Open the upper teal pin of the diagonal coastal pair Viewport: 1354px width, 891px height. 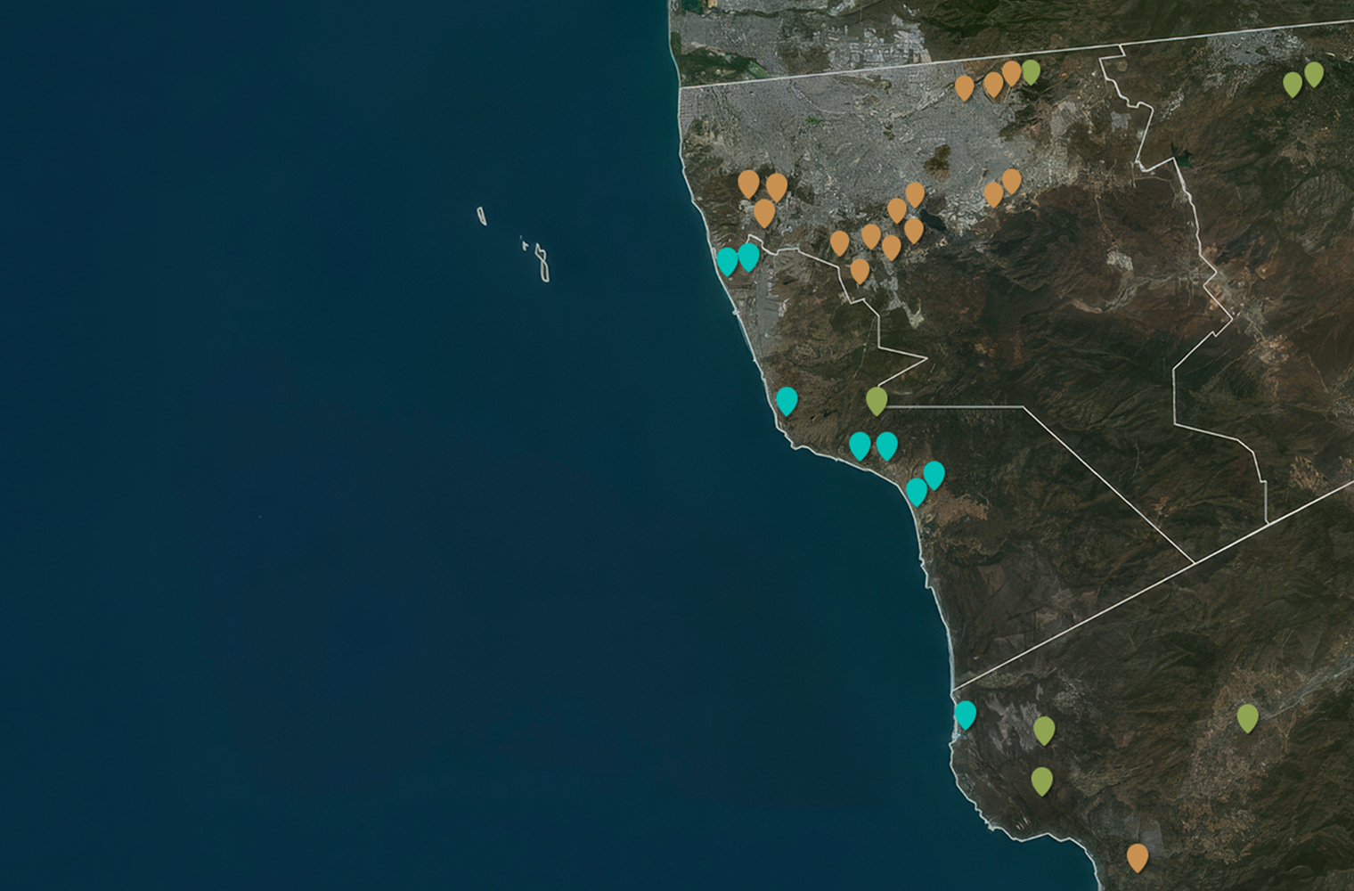coord(934,475)
